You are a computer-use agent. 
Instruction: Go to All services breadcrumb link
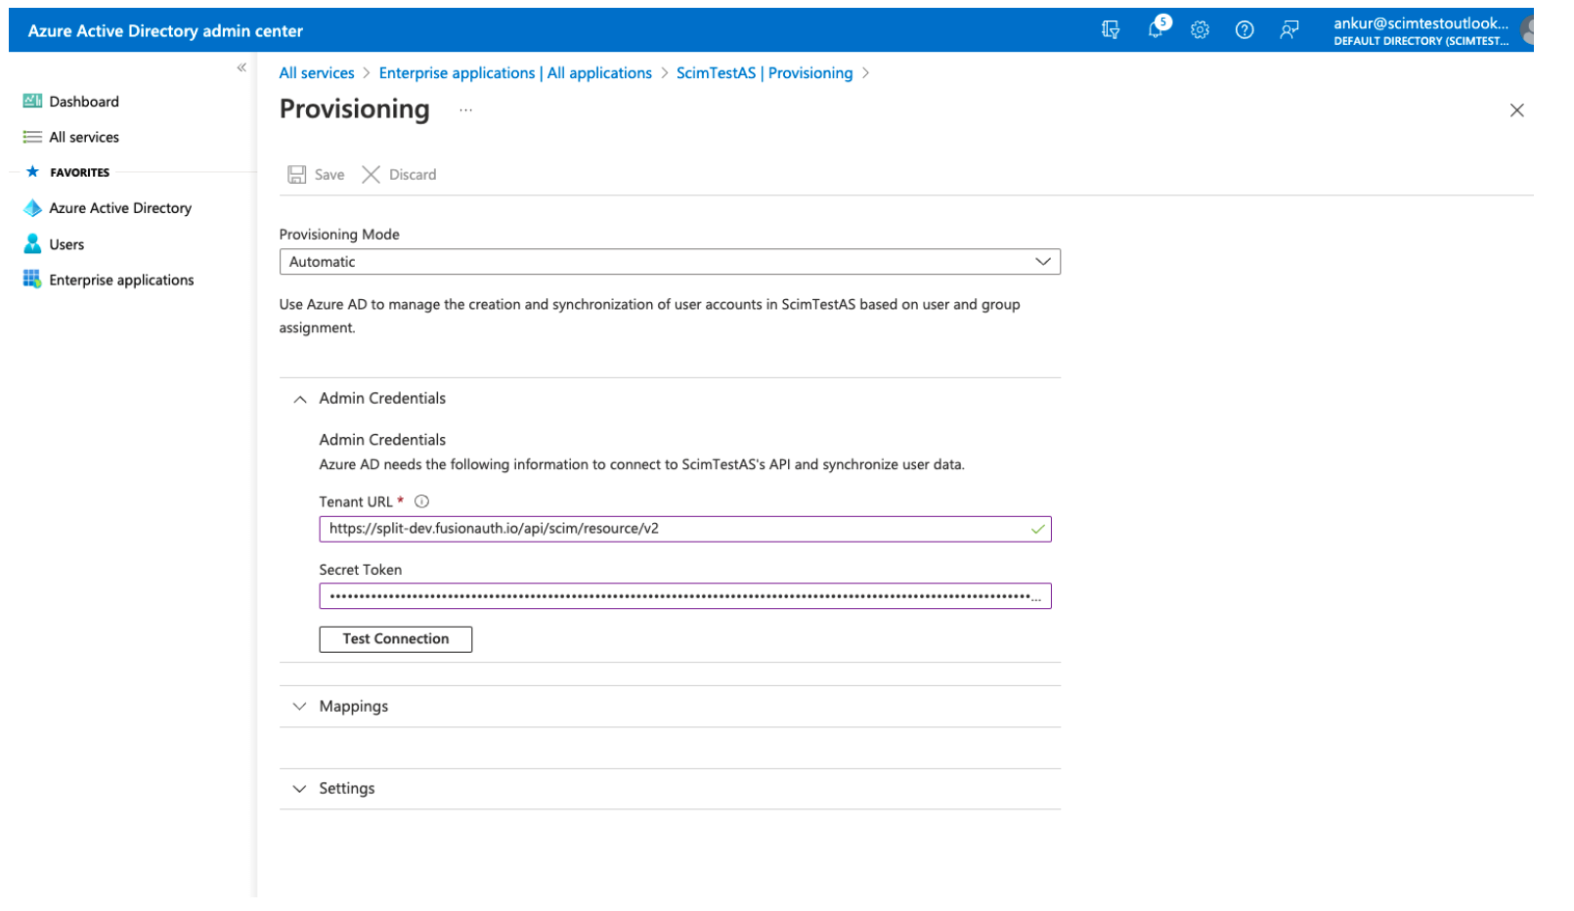[317, 73]
